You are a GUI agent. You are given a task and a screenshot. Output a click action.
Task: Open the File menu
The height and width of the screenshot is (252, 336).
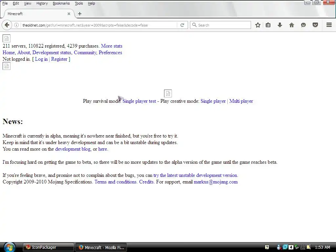(5, 3)
